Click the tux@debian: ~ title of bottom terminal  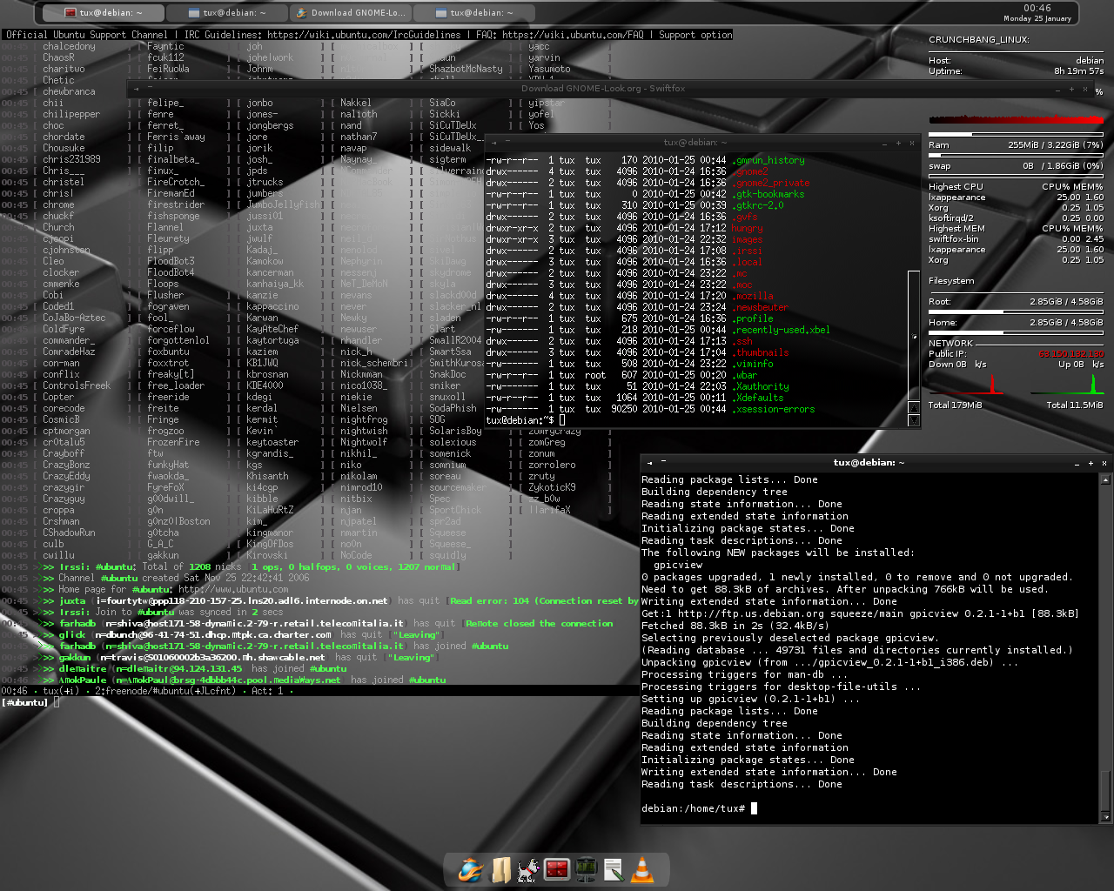pyautogui.click(x=869, y=463)
